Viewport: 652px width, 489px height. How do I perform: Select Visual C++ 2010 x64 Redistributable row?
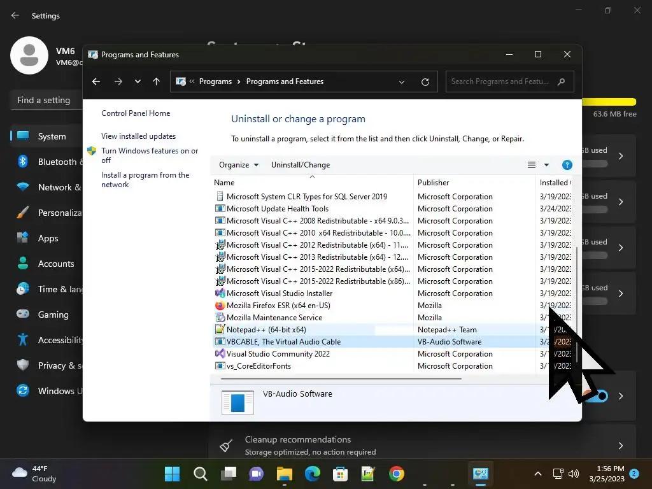(x=393, y=233)
